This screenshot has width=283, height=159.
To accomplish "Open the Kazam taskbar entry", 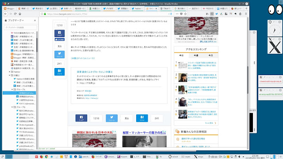I will point(122,157).
